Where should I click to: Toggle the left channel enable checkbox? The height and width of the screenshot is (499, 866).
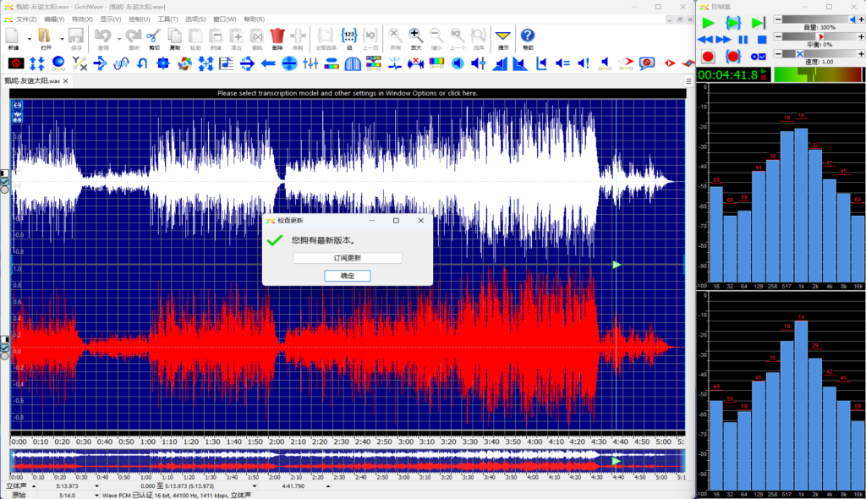4,181
